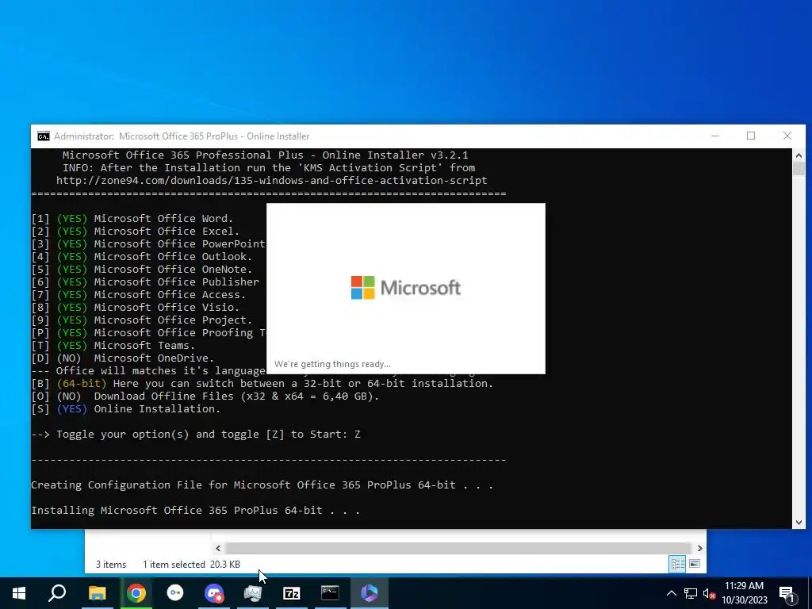812x609 pixels.
Task: Click the "Online Installation." option line
Action: 126,408
